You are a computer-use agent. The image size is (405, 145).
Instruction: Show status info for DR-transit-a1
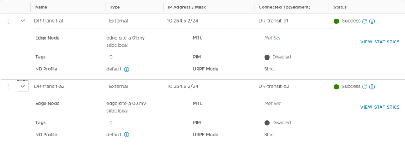pos(372,21)
